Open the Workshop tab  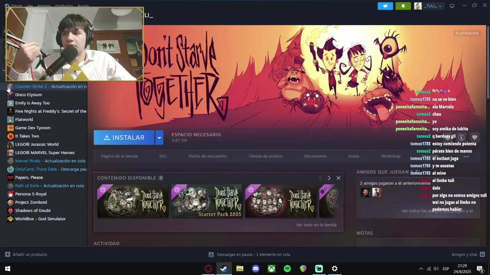[x=390, y=156]
